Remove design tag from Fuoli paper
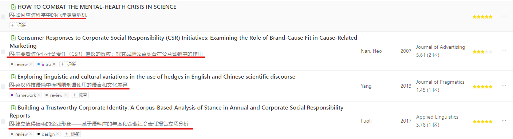 coord(58,134)
